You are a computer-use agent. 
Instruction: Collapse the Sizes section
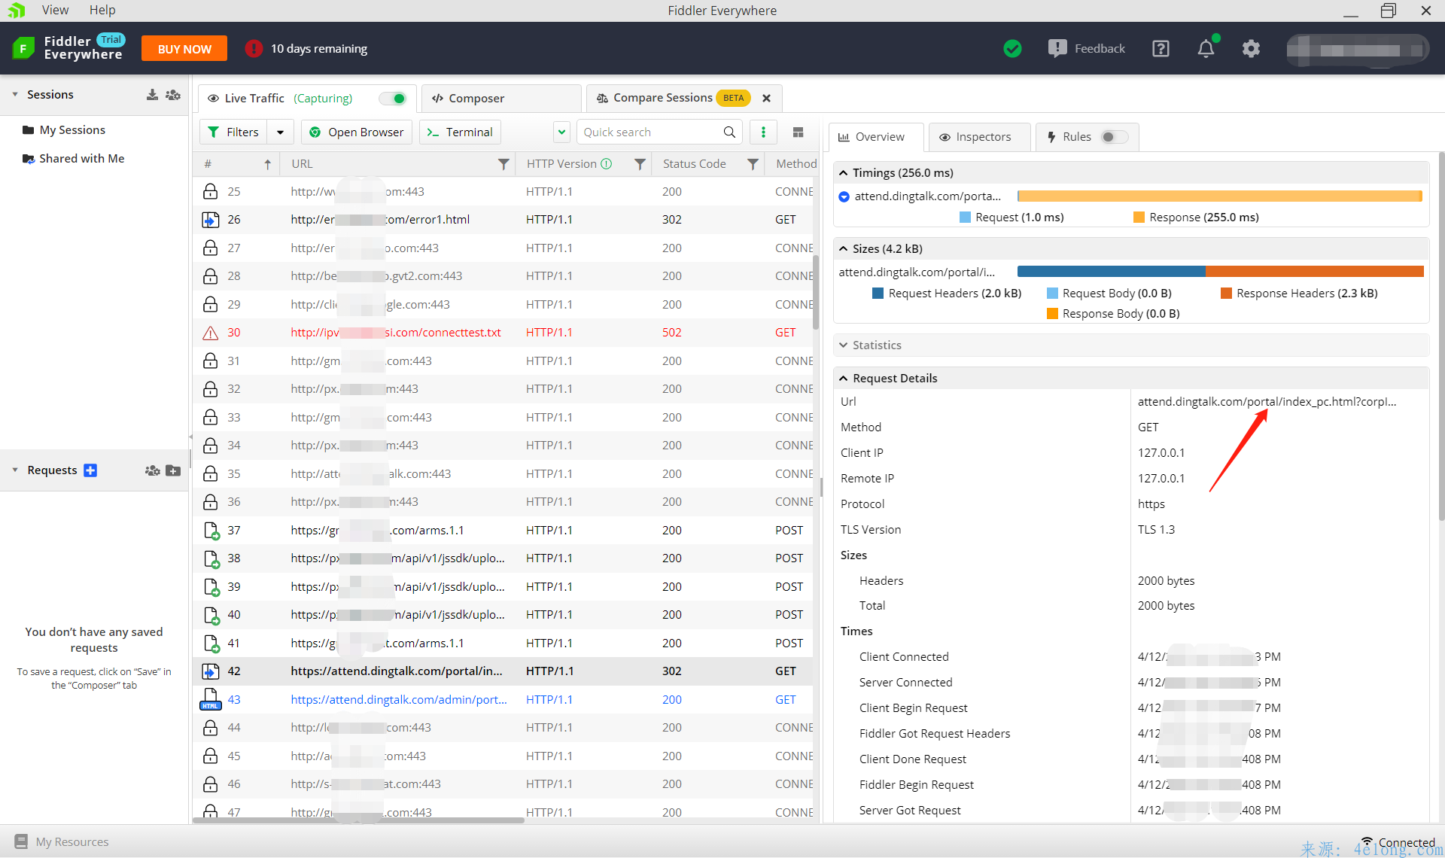coord(844,248)
